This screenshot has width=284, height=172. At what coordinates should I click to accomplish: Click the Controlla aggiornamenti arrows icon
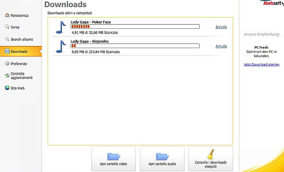coord(7,76)
